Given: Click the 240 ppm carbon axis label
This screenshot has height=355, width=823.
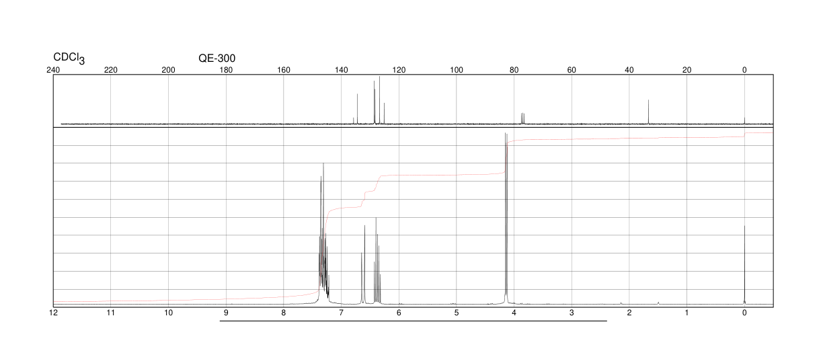Looking at the screenshot, I should [53, 70].
